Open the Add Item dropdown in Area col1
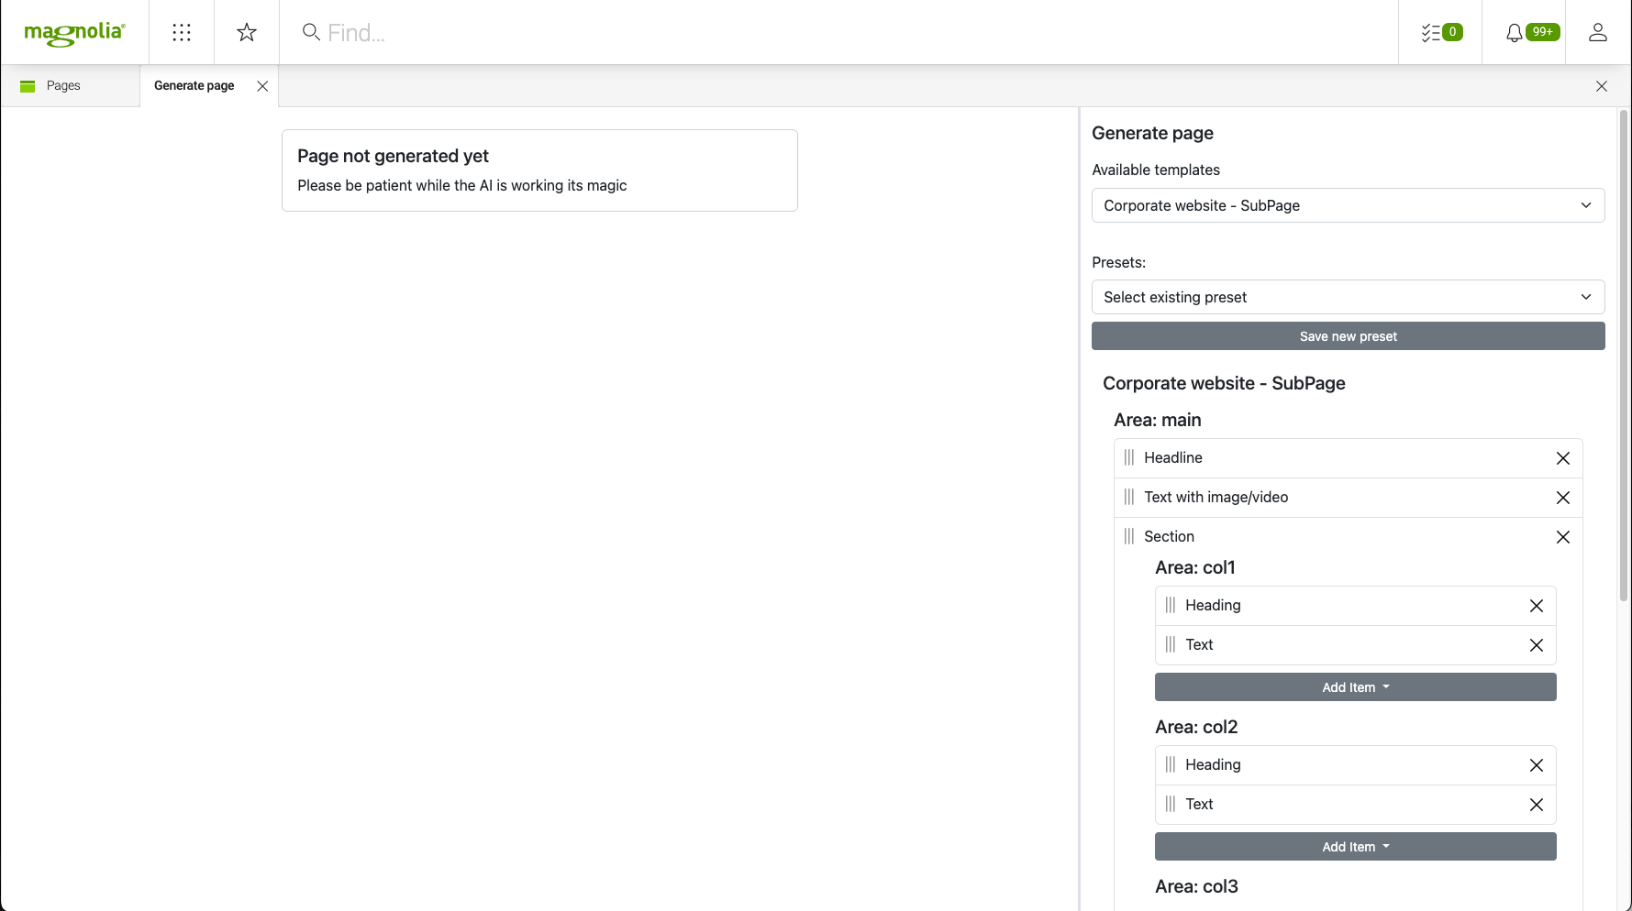Image resolution: width=1632 pixels, height=911 pixels. pyautogui.click(x=1355, y=686)
